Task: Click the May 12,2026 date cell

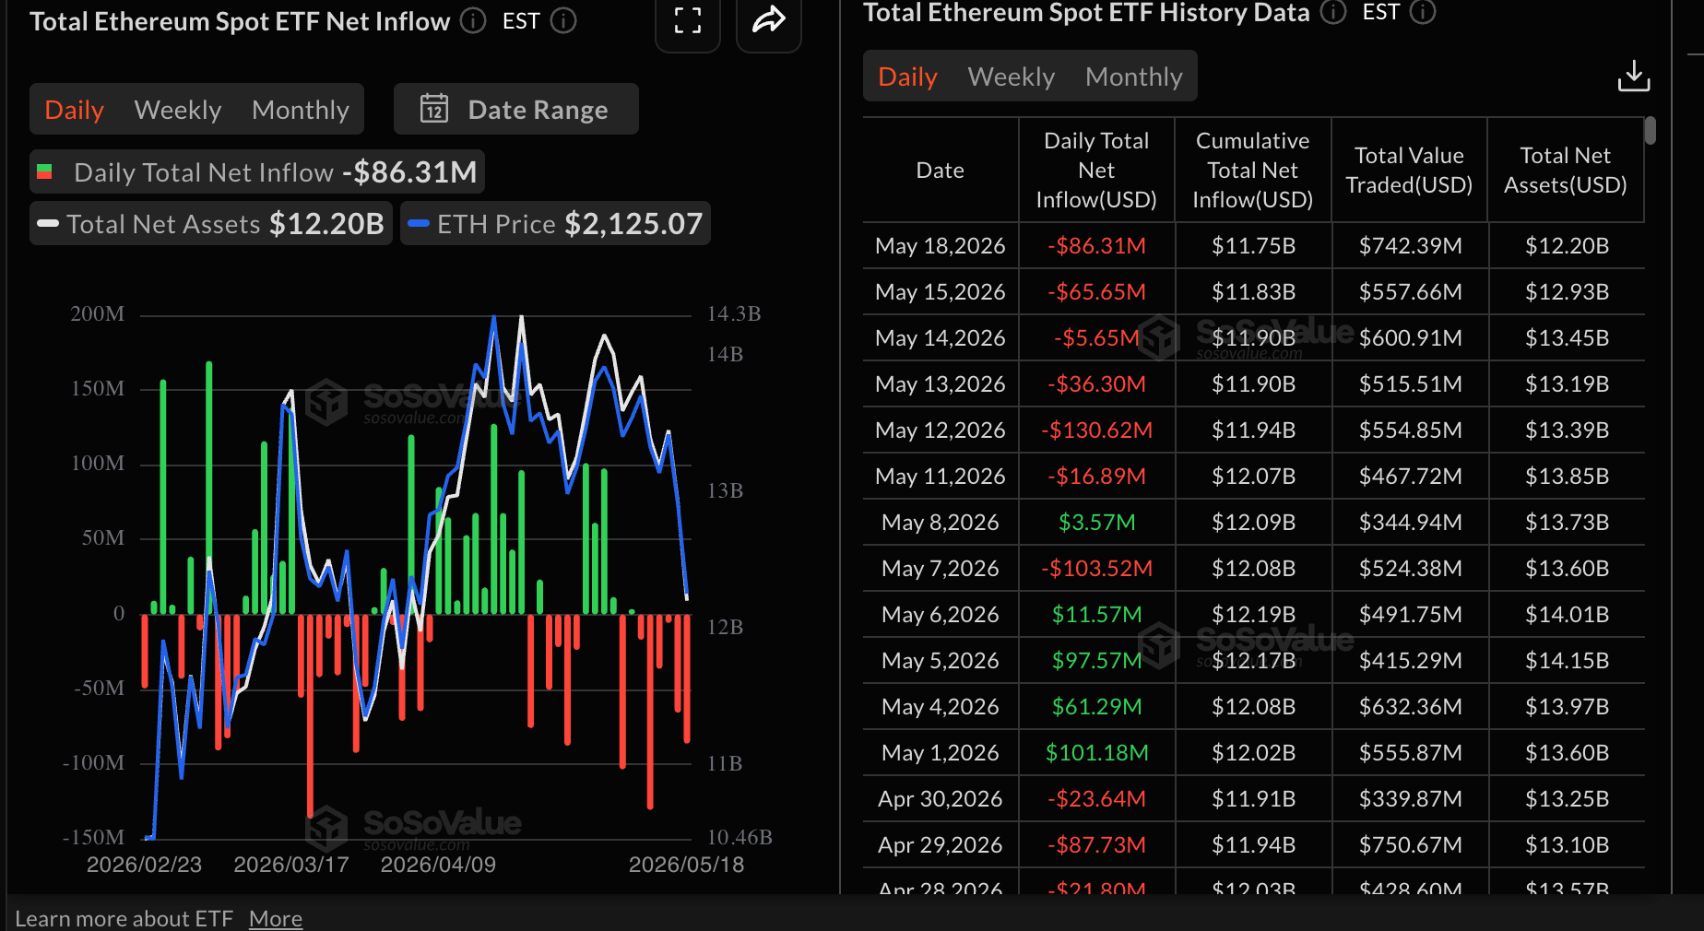Action: coord(941,430)
